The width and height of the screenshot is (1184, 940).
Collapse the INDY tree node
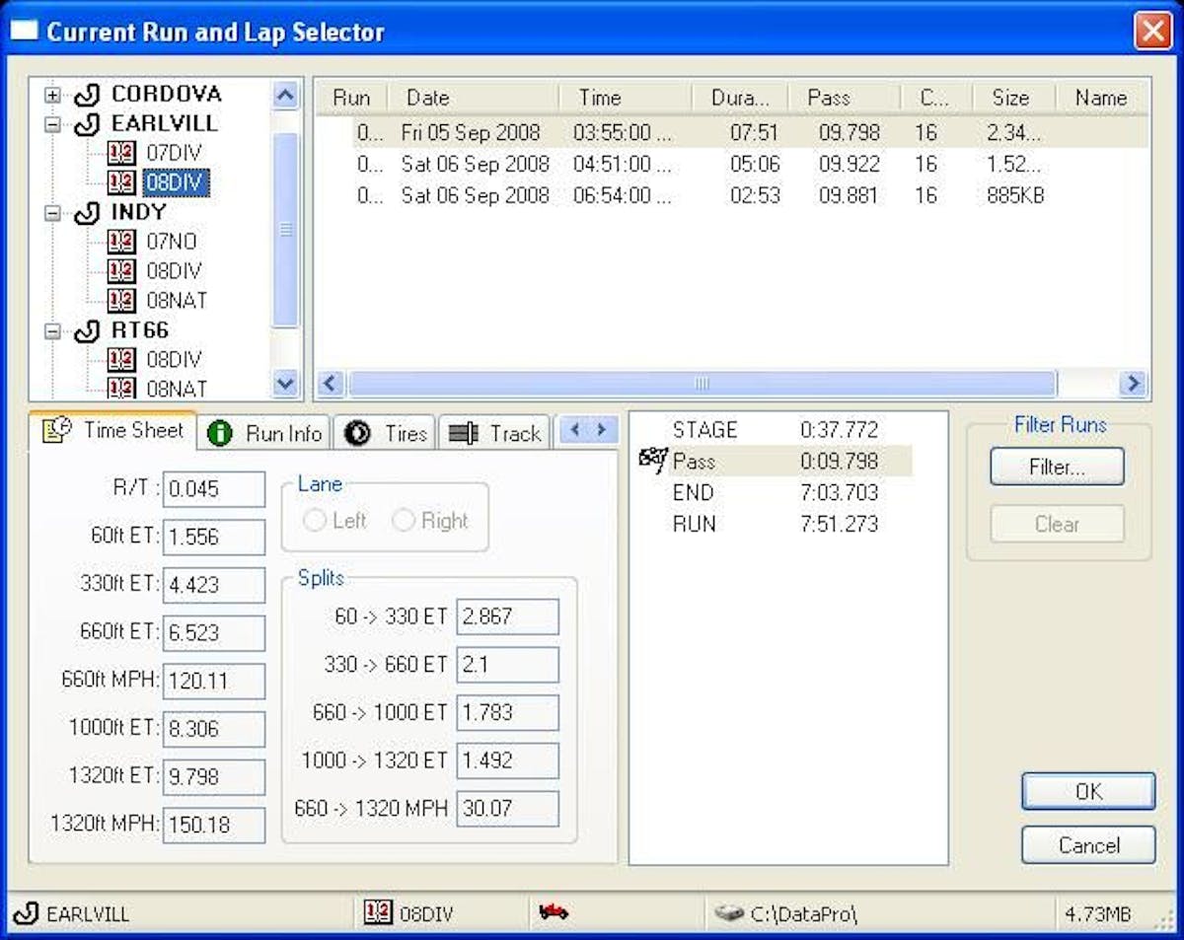(x=52, y=213)
